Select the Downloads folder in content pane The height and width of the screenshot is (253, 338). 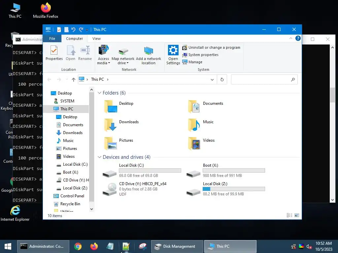(121, 125)
